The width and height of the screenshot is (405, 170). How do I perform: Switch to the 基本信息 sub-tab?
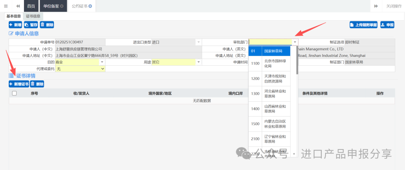[14, 16]
